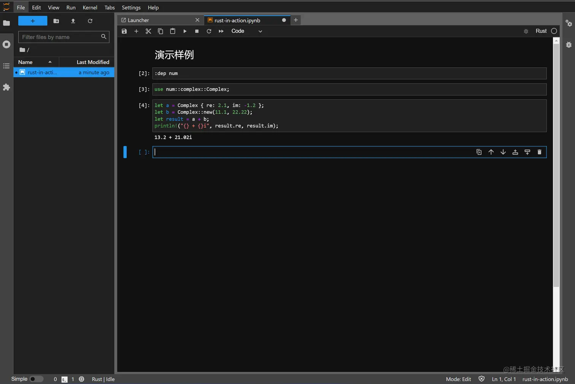Viewport: 575px width, 384px height.
Task: Open the file browser sidebar icon
Action: tap(6, 23)
